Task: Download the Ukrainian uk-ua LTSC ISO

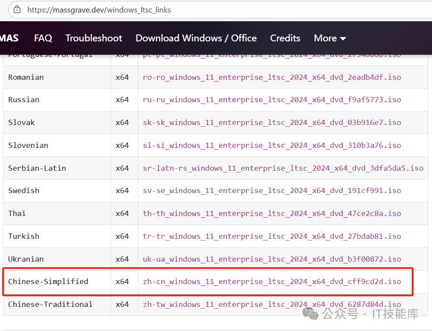Action: click(x=272, y=259)
